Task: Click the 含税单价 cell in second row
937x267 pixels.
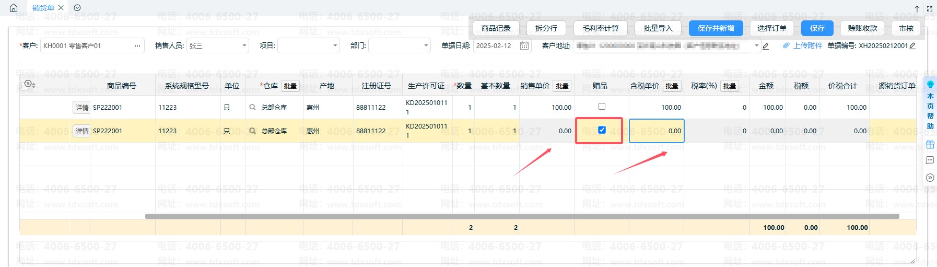Action: 657,131
